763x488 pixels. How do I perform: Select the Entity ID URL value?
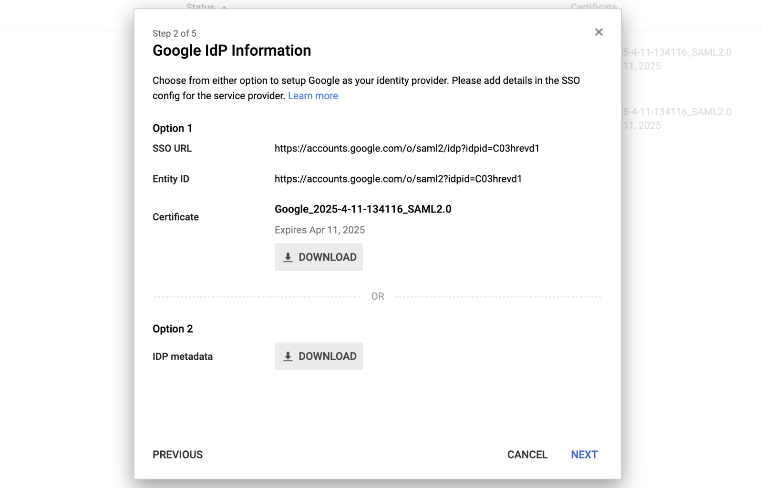pyautogui.click(x=398, y=179)
